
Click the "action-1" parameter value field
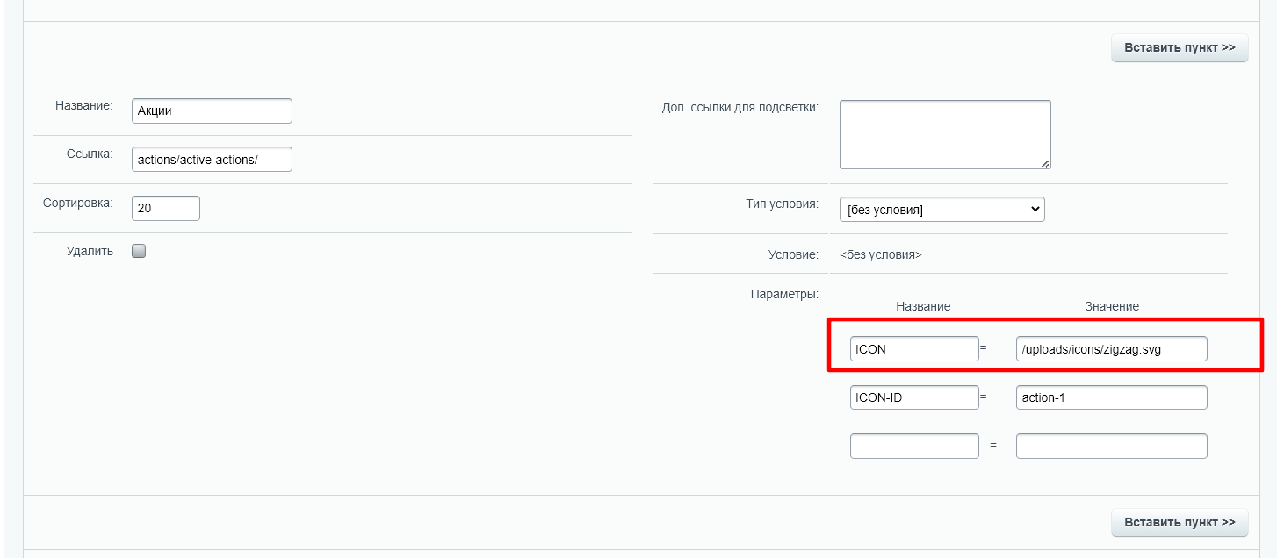point(1111,397)
